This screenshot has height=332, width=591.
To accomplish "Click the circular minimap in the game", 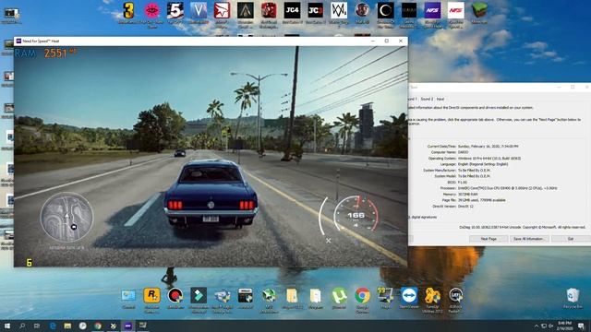I will coord(66,218).
